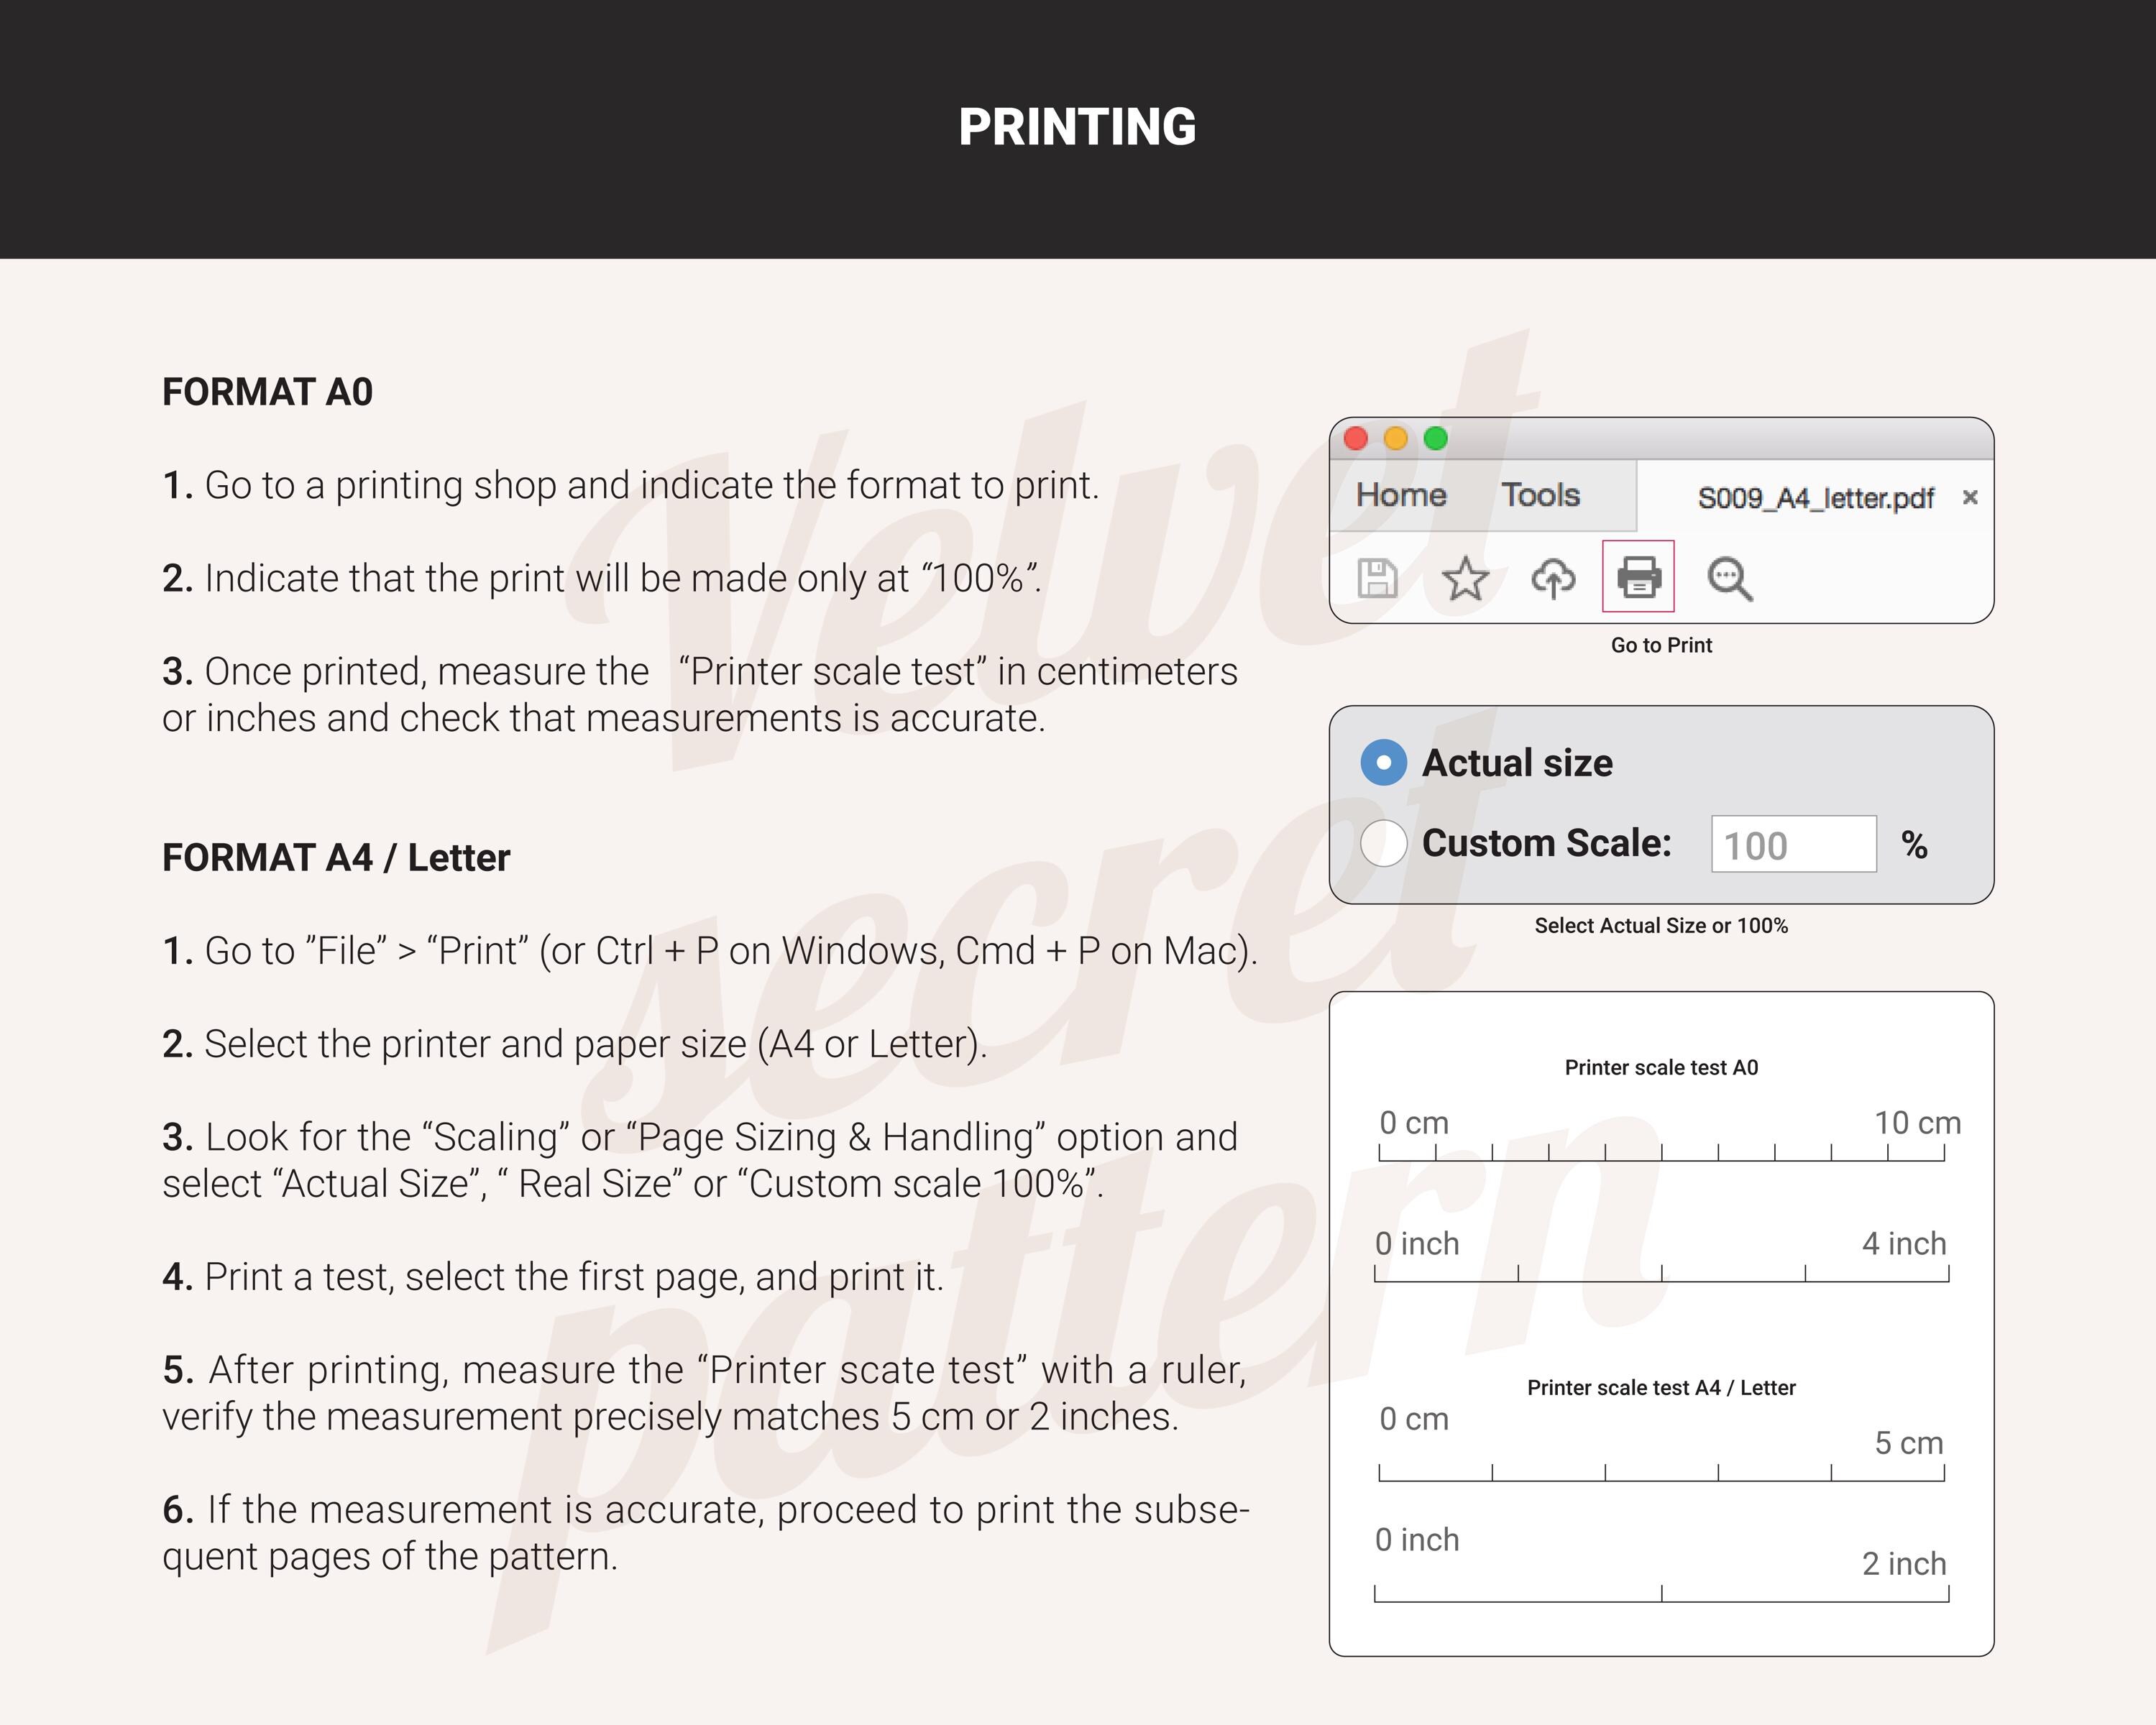The width and height of the screenshot is (2156, 1725).
Task: Open the Home tab
Action: pyautogui.click(x=1401, y=495)
